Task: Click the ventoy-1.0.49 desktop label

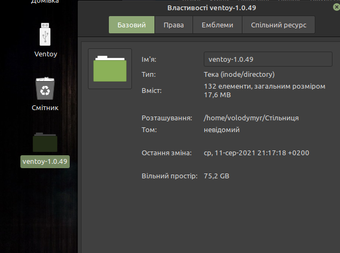Action: click(x=45, y=162)
